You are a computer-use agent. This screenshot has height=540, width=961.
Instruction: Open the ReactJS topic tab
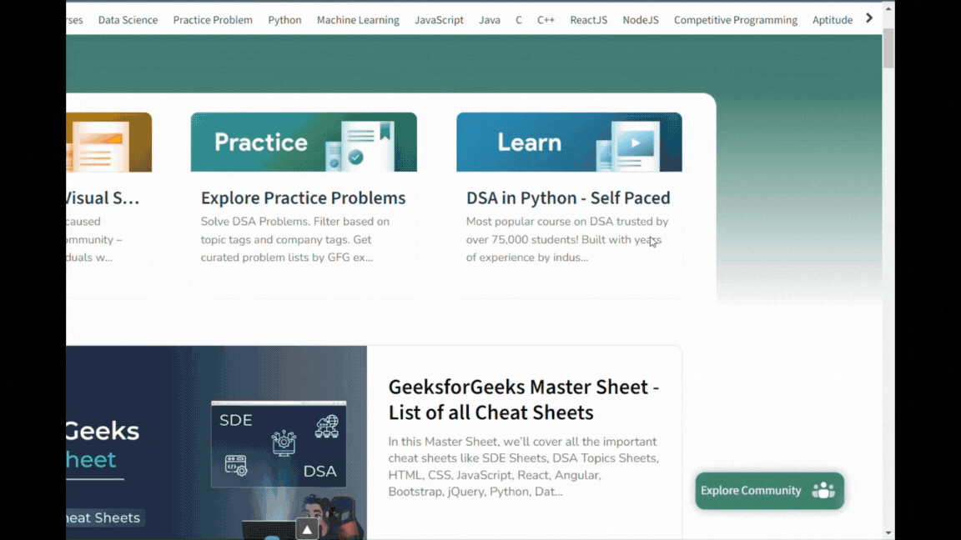coord(588,20)
